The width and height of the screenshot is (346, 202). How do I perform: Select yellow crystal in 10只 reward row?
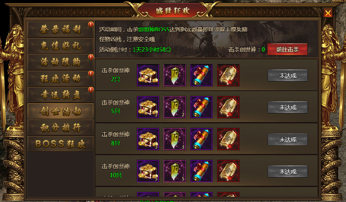click(x=175, y=171)
